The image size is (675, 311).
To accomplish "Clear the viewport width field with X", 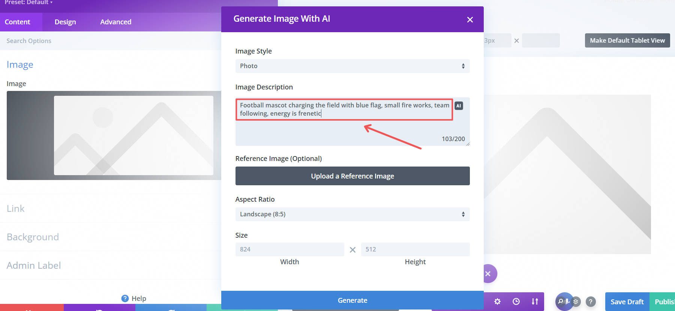I will coord(516,40).
